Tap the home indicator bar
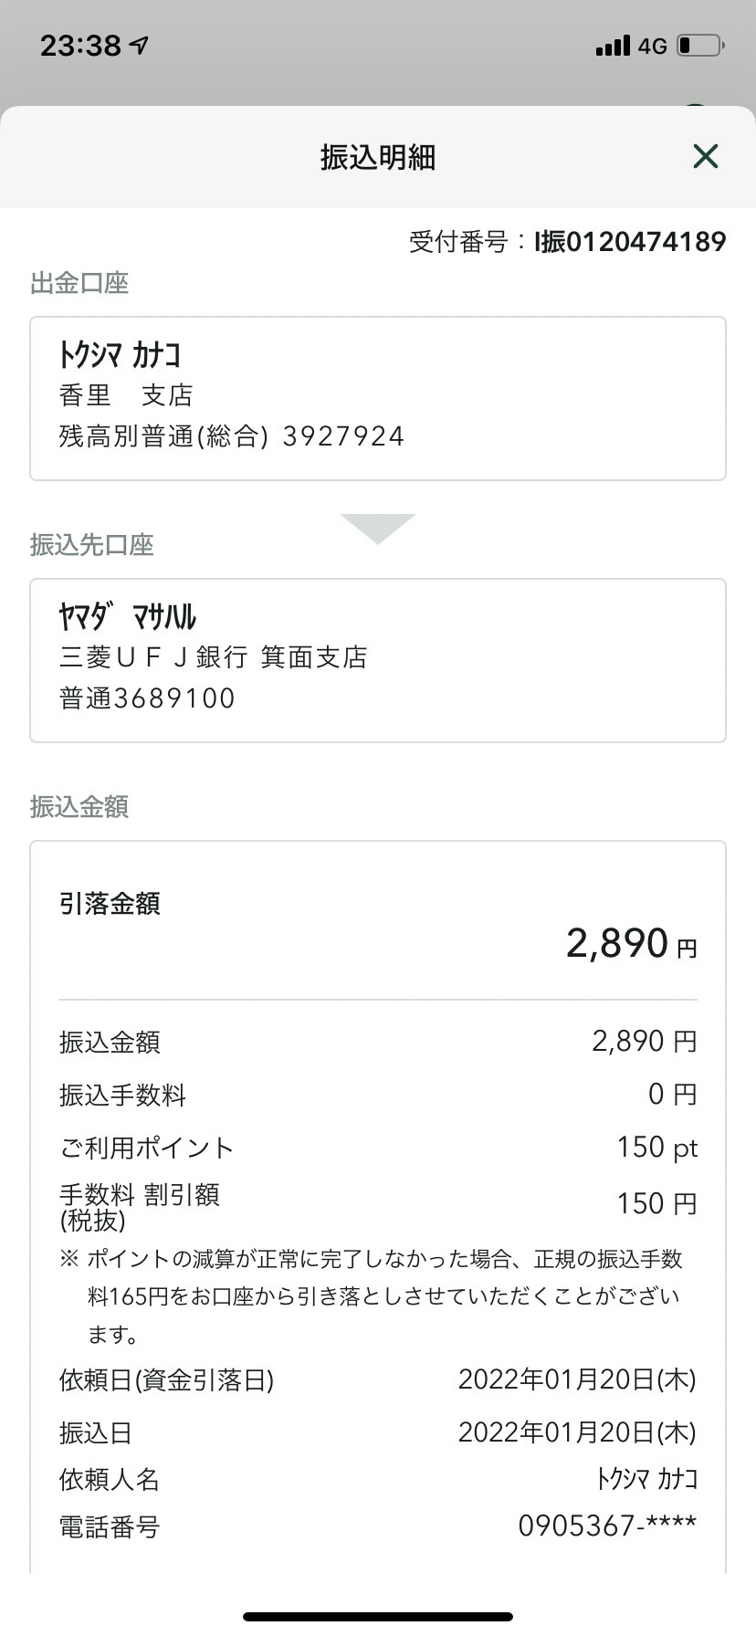 [x=378, y=1616]
